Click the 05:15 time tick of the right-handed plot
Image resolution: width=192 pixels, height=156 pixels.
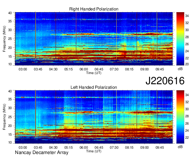[x=68, y=69]
